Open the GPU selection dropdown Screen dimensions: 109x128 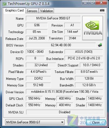(35, 122)
